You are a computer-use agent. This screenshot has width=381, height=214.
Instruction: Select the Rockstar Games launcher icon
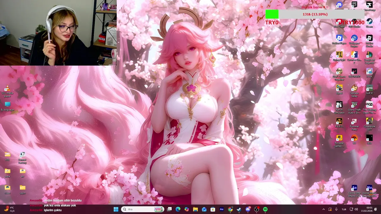[x=339, y=141]
